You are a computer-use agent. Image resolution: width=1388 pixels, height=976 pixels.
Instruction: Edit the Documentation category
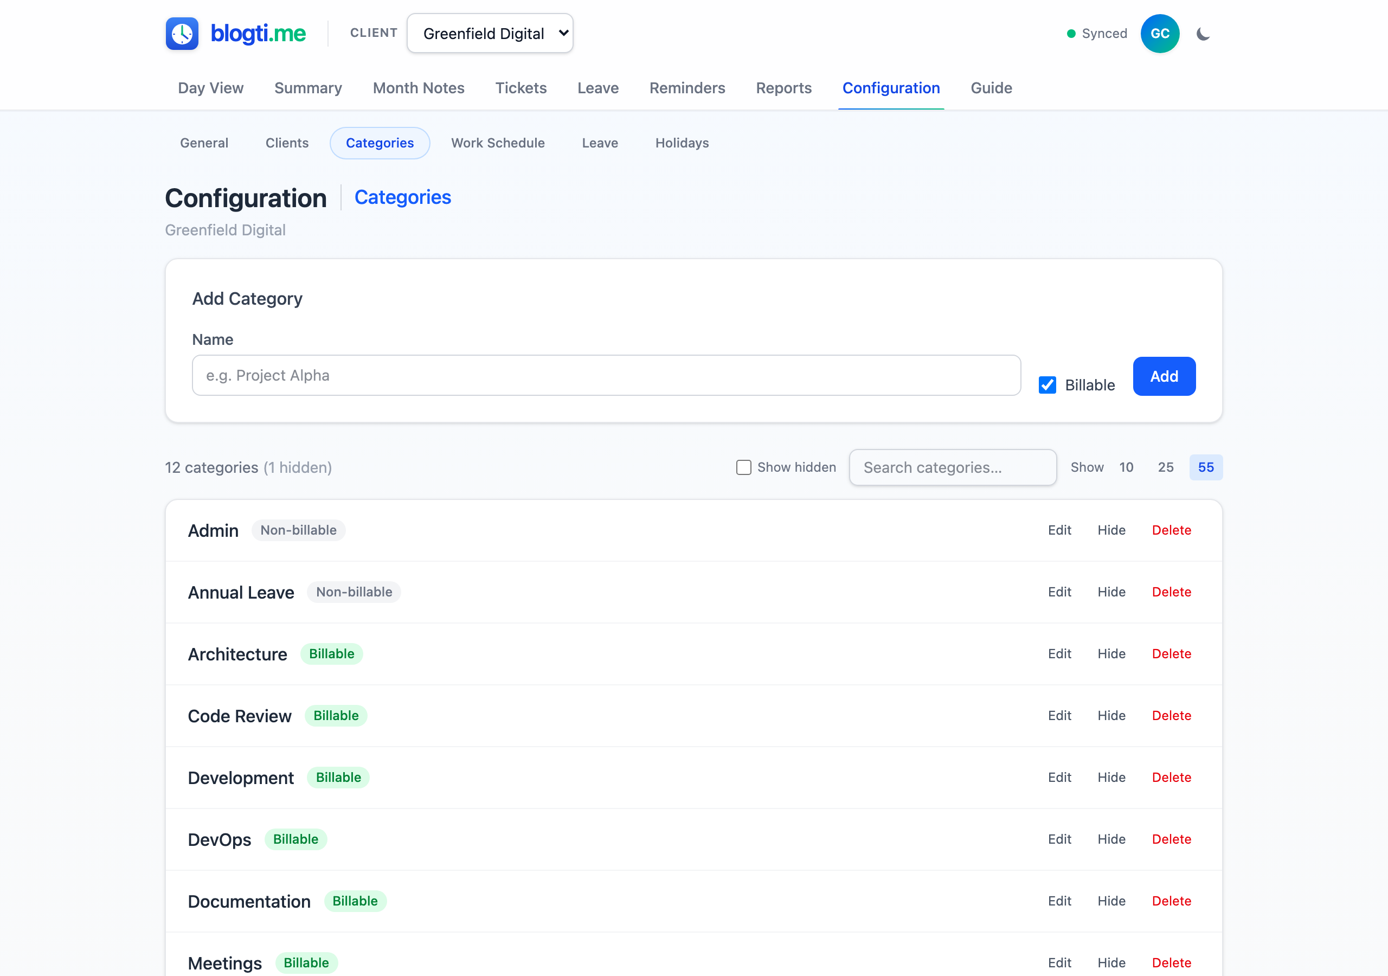pyautogui.click(x=1059, y=901)
